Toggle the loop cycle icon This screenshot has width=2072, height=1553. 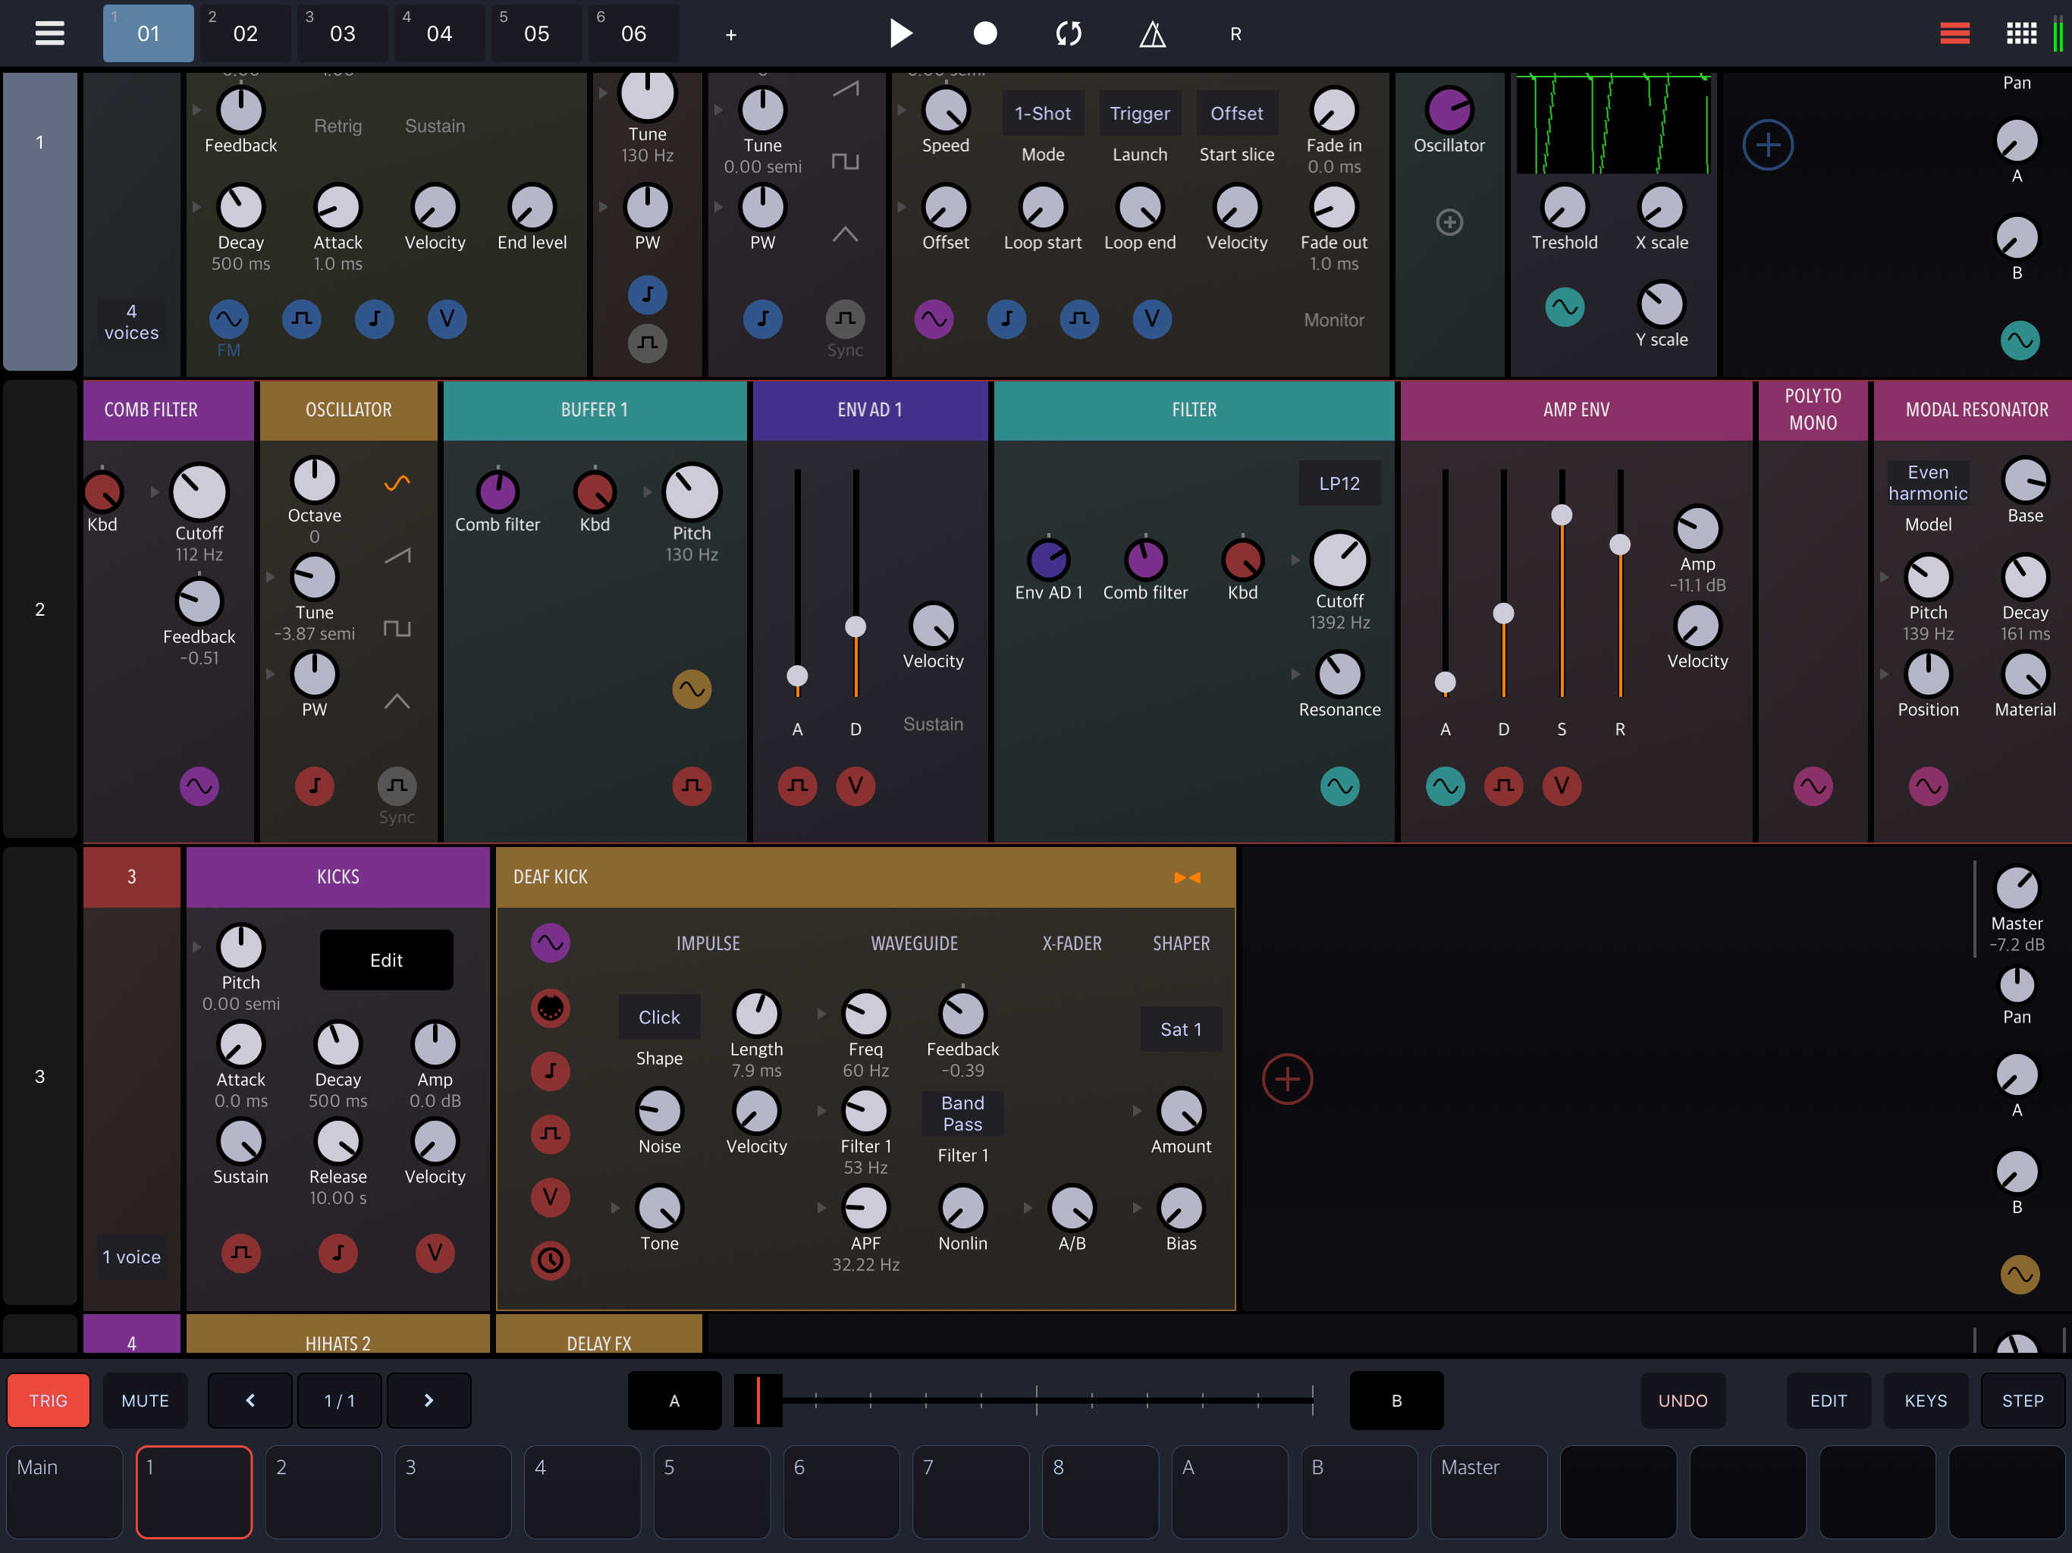[1068, 33]
